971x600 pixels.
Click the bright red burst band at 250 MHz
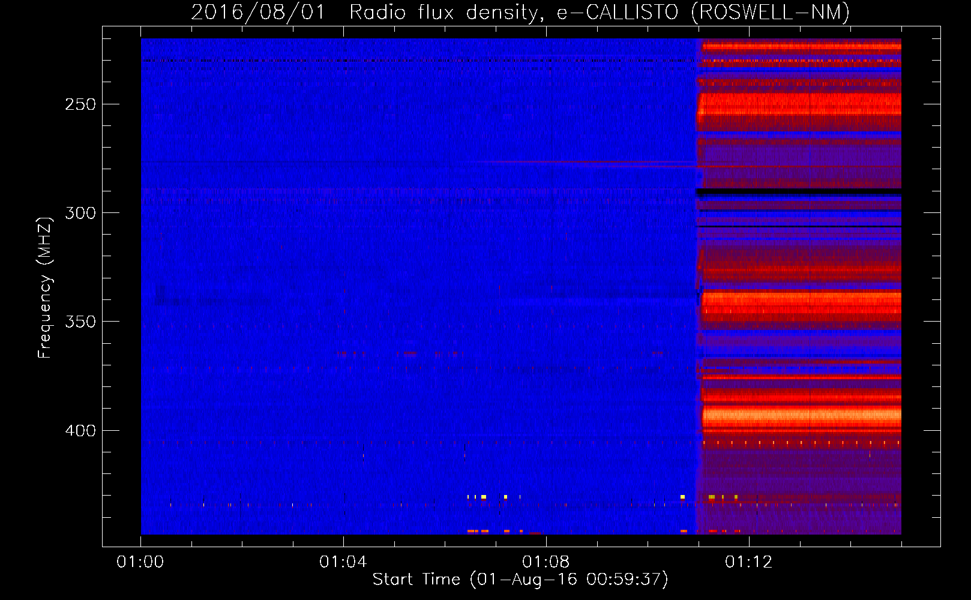coord(799,104)
